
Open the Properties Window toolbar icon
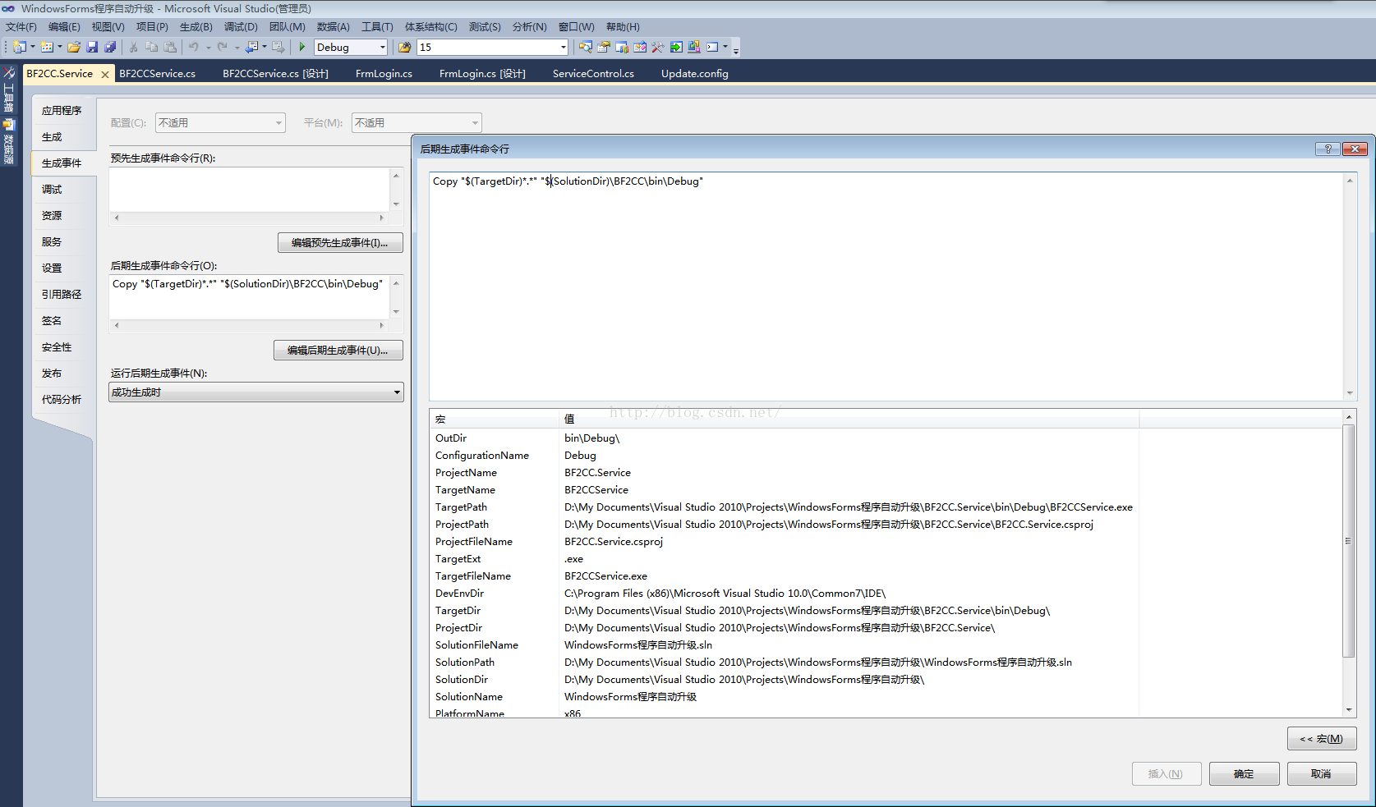[604, 47]
